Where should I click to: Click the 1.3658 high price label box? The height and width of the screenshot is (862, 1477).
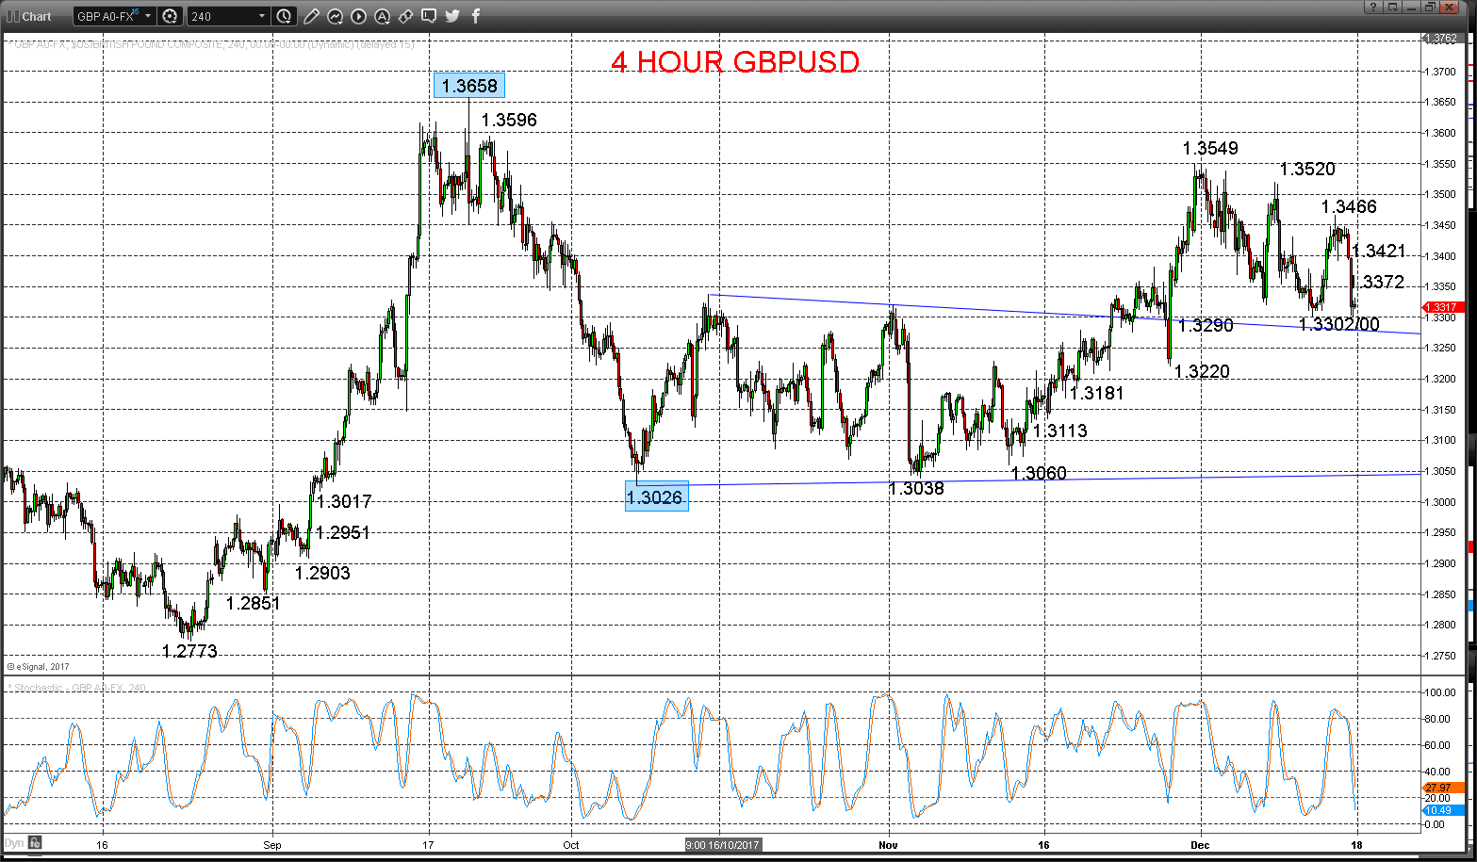click(469, 86)
